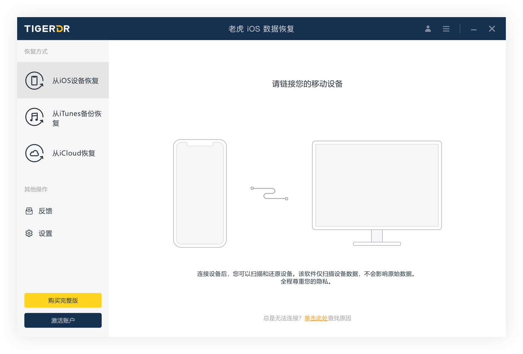523x354 pixels.
Task: Close the TigerDR window
Action: tap(492, 29)
